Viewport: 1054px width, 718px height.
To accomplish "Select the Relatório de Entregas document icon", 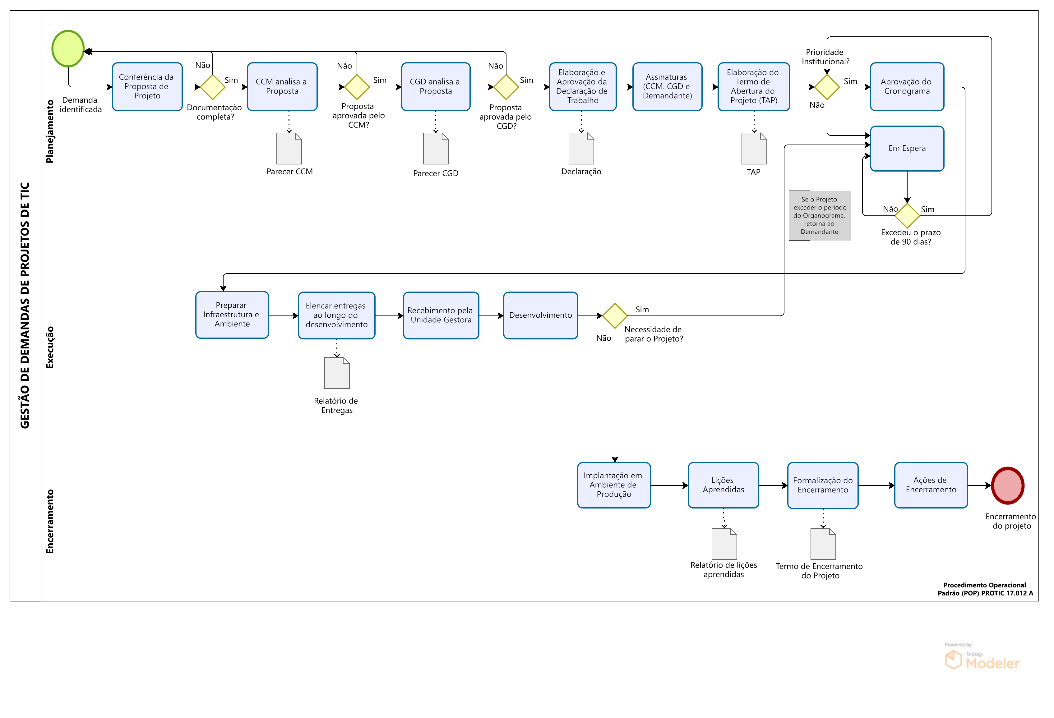I will click(x=336, y=373).
